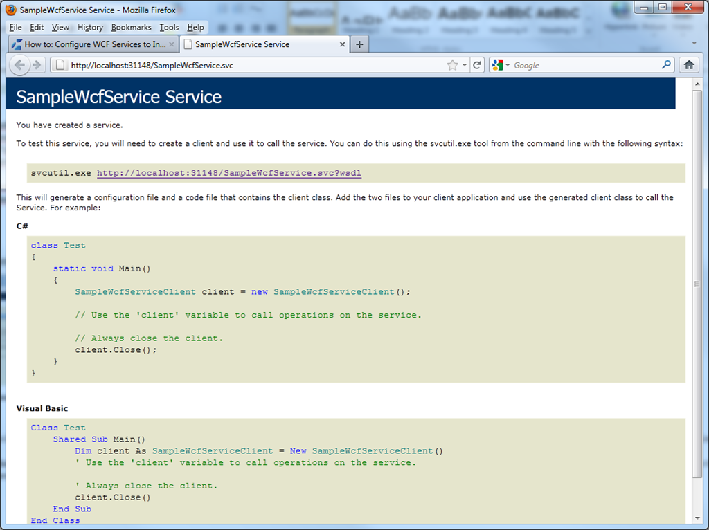Switch to 'How to: Configure WCF Services' tab

(x=94, y=44)
